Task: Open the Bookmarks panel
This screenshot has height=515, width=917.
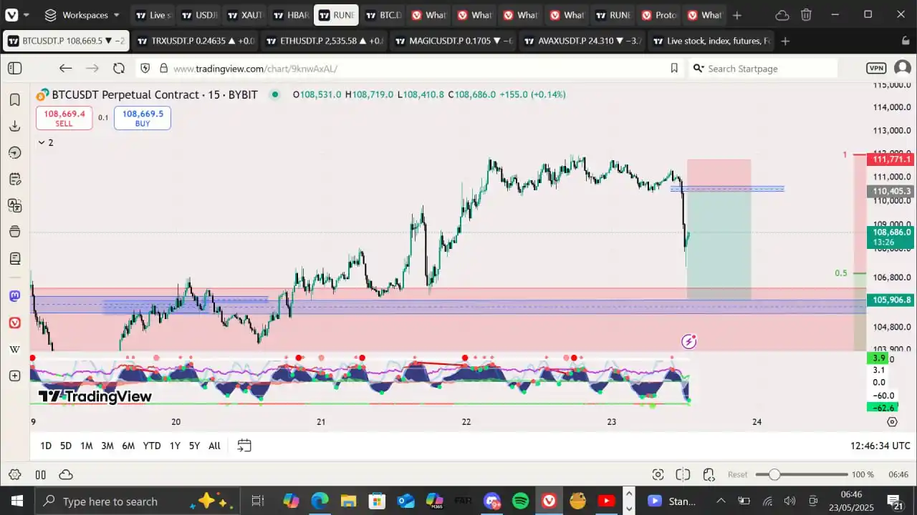Action: (x=14, y=99)
